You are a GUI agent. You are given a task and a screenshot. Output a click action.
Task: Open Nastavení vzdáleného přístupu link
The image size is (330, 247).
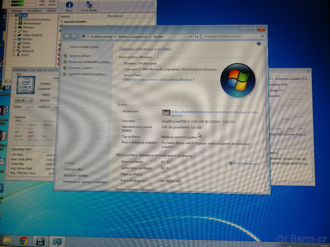tap(90, 62)
